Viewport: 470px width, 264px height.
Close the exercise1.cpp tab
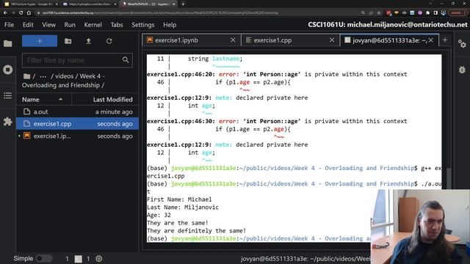[332, 40]
